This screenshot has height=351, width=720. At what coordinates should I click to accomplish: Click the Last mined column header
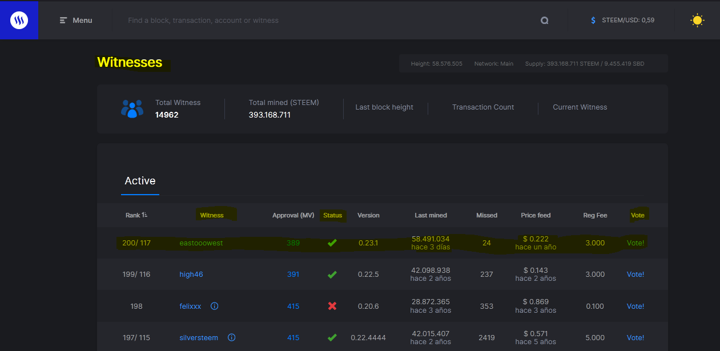[431, 215]
